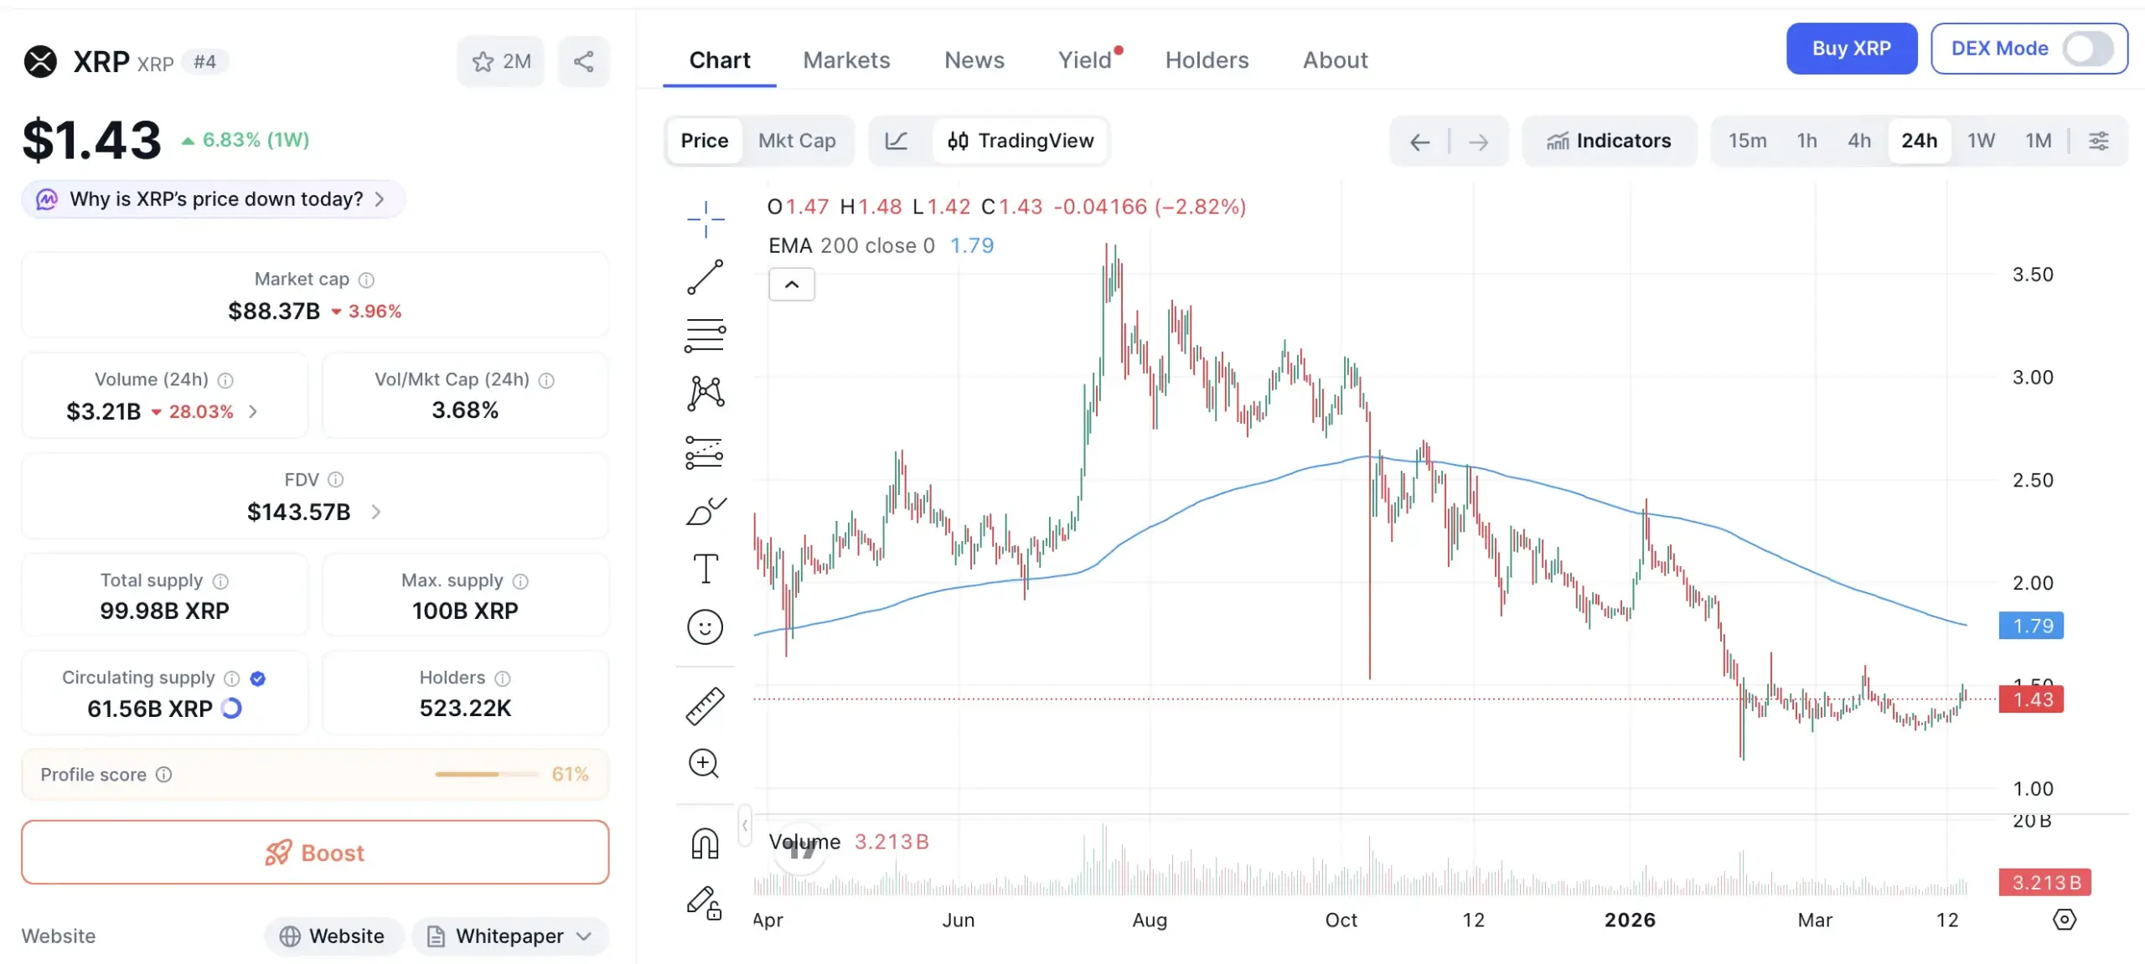This screenshot has height=964, width=2145.
Task: Open the Holders tab
Action: 1207,59
